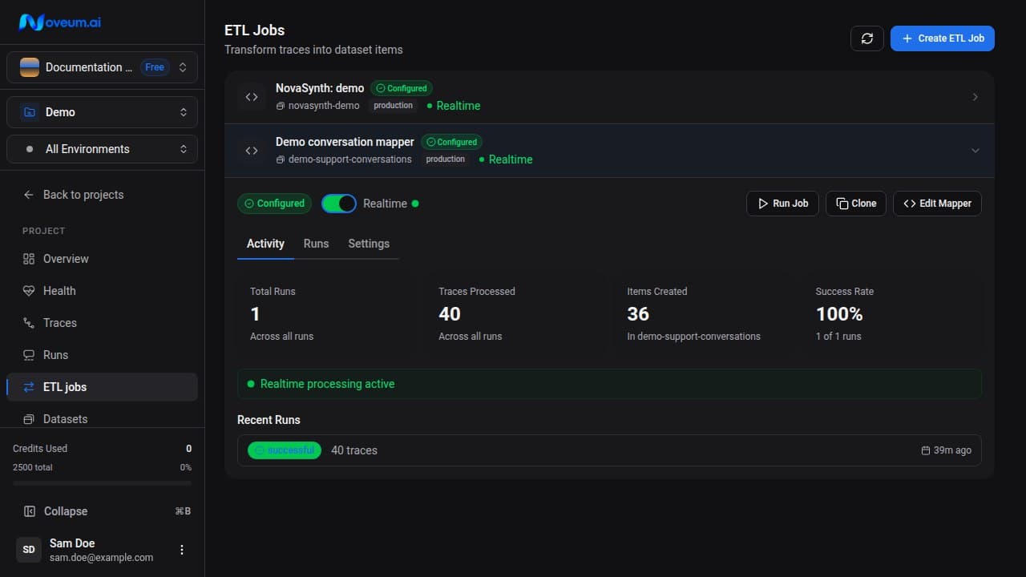Click the green Configured status badge below jobs
This screenshot has width=1026, height=577.
tap(274, 204)
